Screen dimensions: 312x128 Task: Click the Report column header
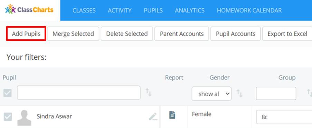(174, 78)
